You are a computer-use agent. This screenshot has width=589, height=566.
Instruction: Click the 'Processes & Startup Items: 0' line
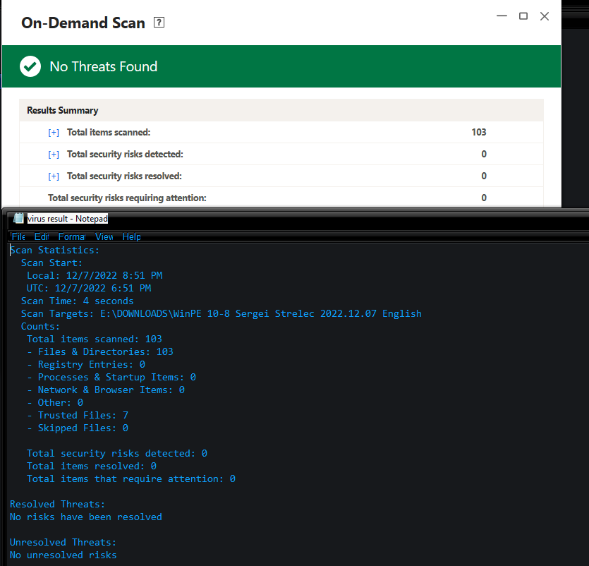(111, 377)
